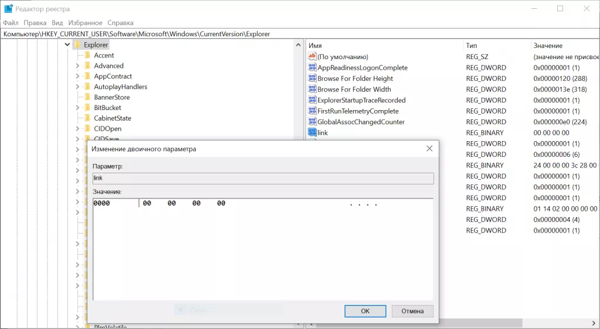Image resolution: width=600 pixels, height=329 pixels.
Task: Select the Explorer folder icon in tree
Action: click(x=77, y=45)
